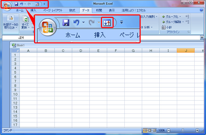Click the small sort icon in the Quick Access Toolbar
This screenshot has width=206, height=135.
(x=37, y=4)
